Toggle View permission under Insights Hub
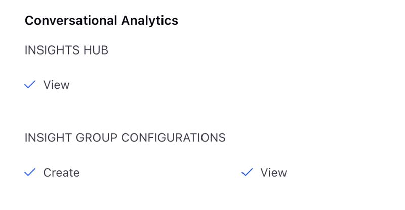Image resolution: width=405 pixels, height=210 pixels. pos(47,85)
